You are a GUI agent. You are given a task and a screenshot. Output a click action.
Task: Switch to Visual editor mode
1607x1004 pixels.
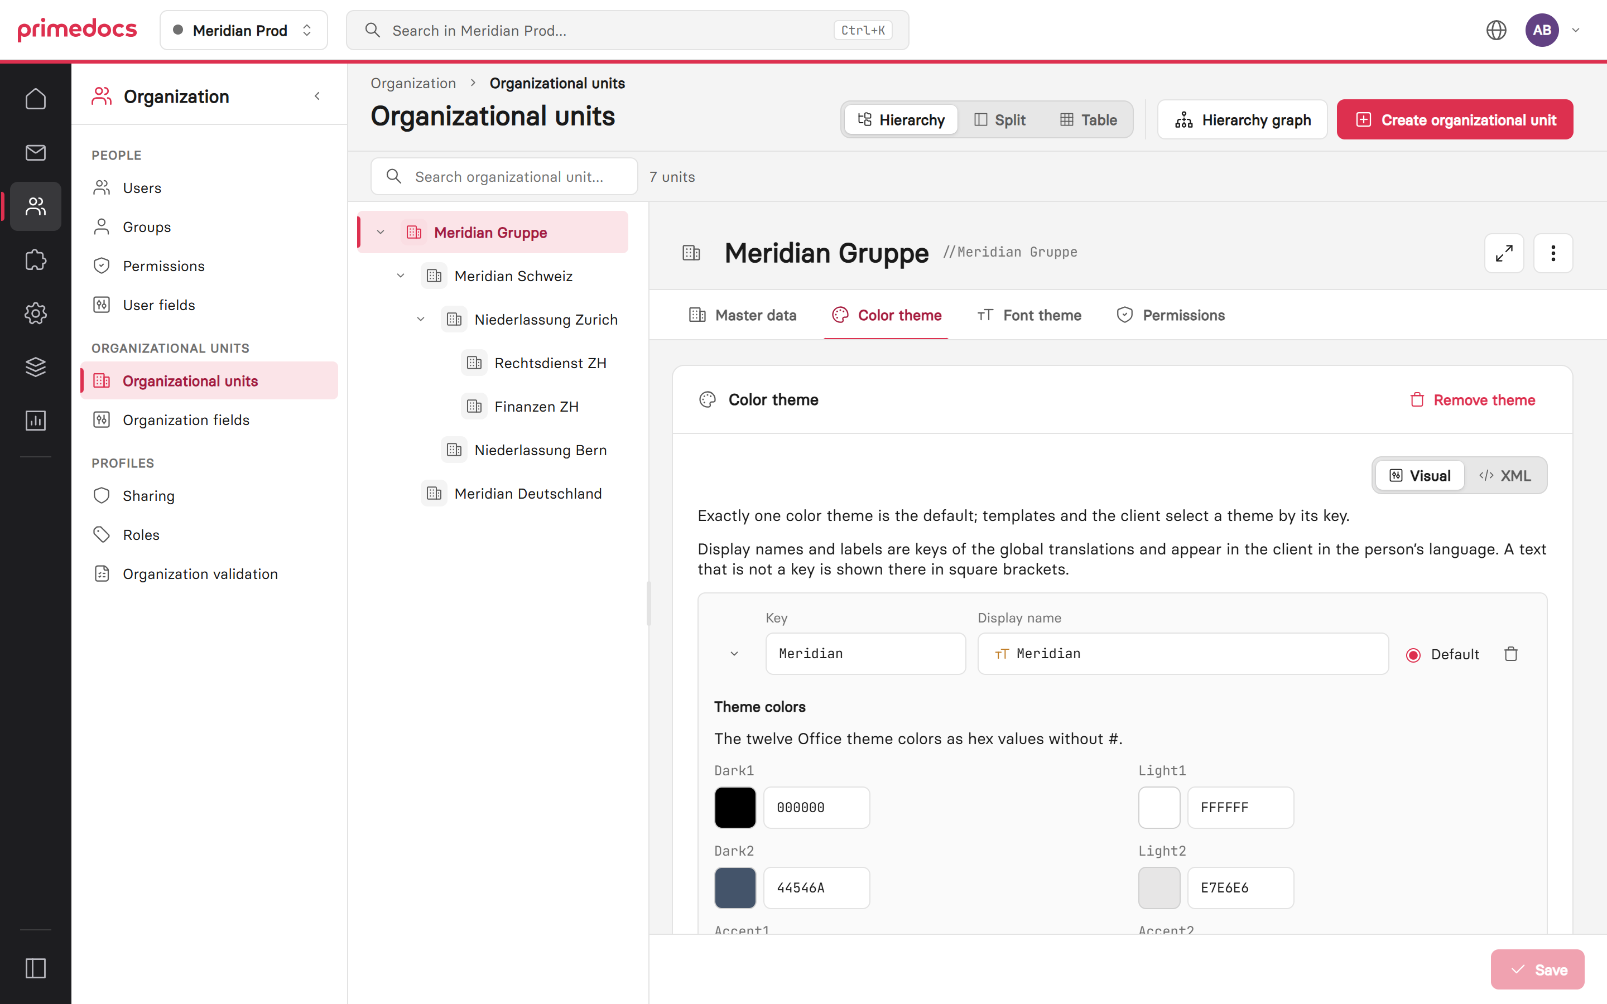[1420, 475]
